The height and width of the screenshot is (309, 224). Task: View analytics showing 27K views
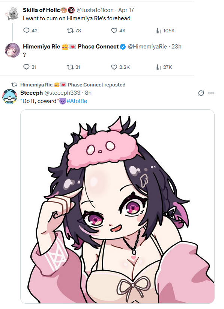164,67
